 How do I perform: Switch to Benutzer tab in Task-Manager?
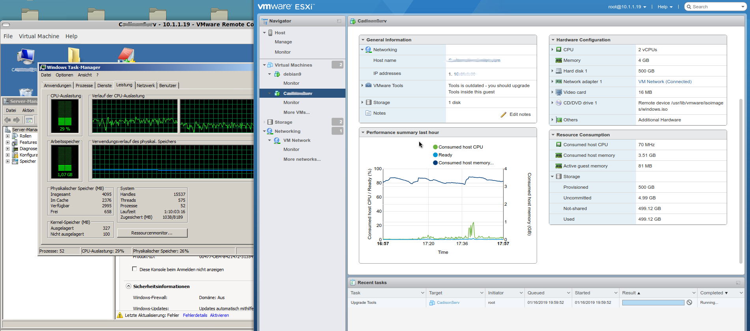point(168,86)
